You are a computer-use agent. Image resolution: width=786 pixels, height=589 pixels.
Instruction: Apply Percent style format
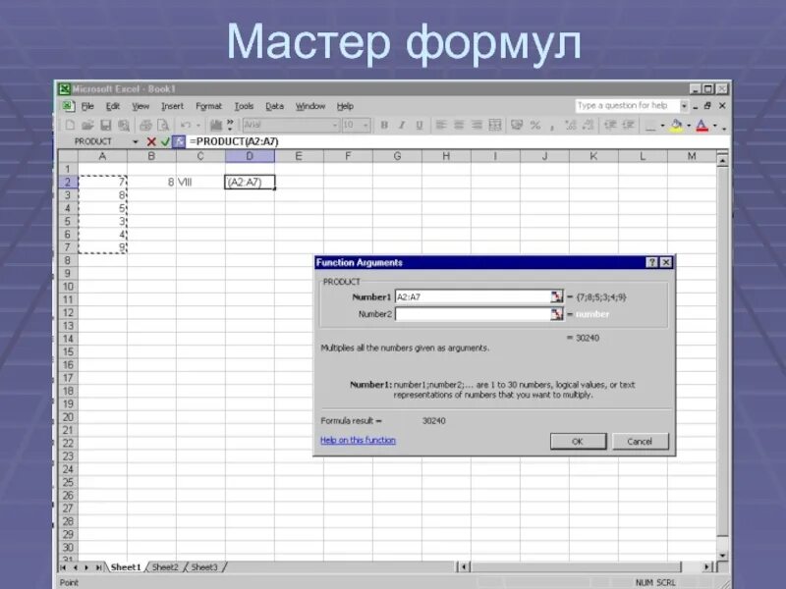coord(534,126)
